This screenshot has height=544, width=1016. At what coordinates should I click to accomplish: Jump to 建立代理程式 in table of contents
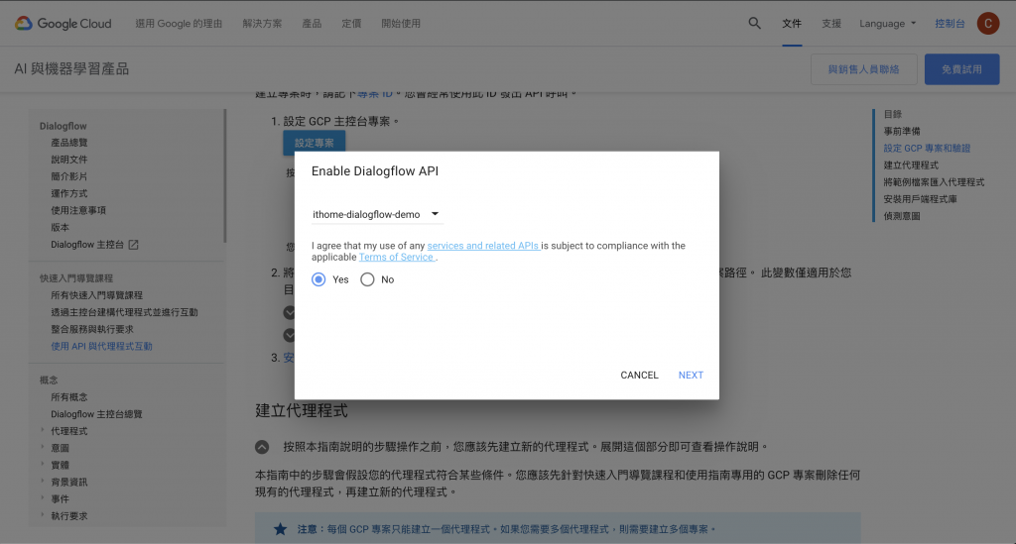(x=911, y=164)
